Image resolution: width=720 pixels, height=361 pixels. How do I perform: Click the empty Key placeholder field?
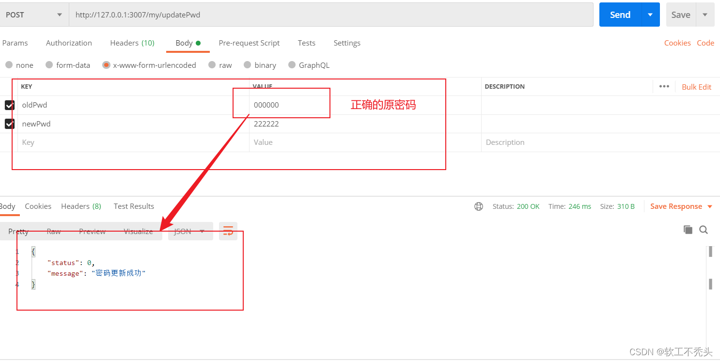[133, 142]
